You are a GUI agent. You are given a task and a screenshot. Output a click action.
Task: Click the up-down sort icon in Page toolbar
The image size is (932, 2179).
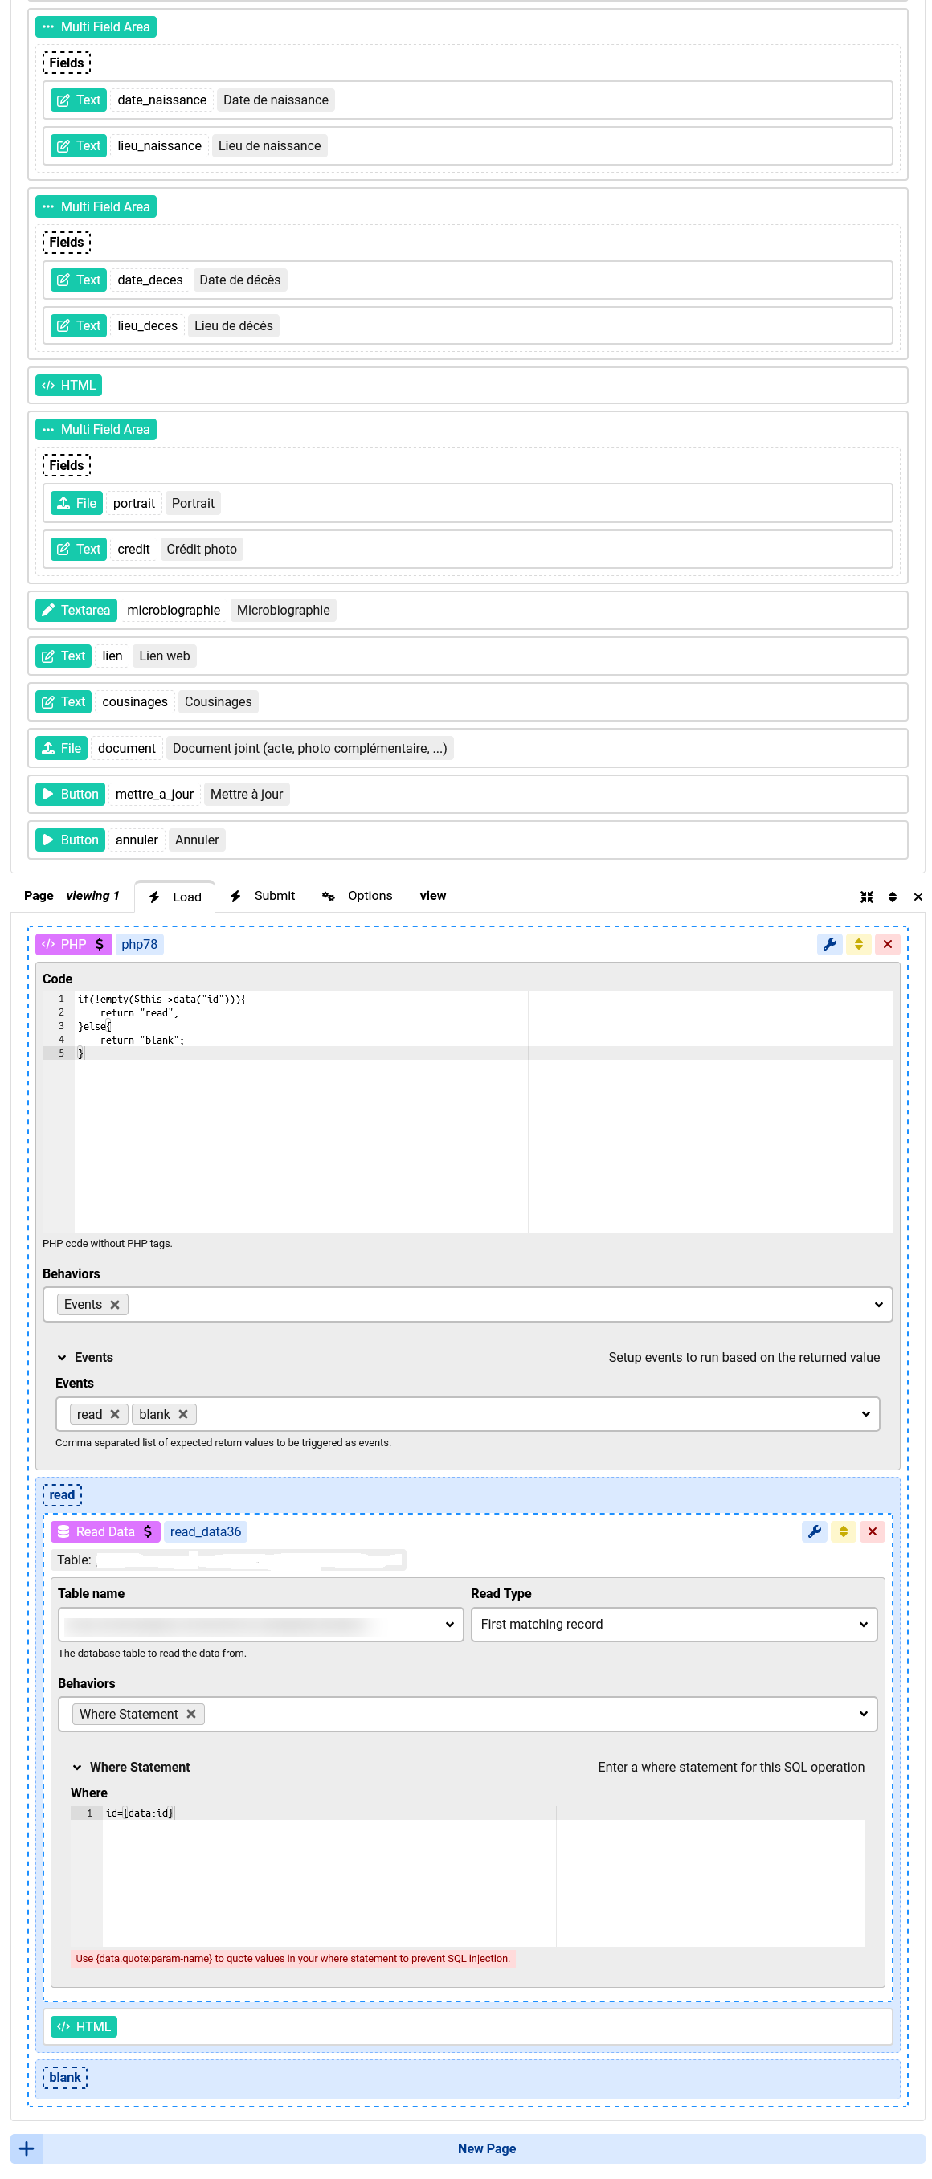click(x=893, y=897)
